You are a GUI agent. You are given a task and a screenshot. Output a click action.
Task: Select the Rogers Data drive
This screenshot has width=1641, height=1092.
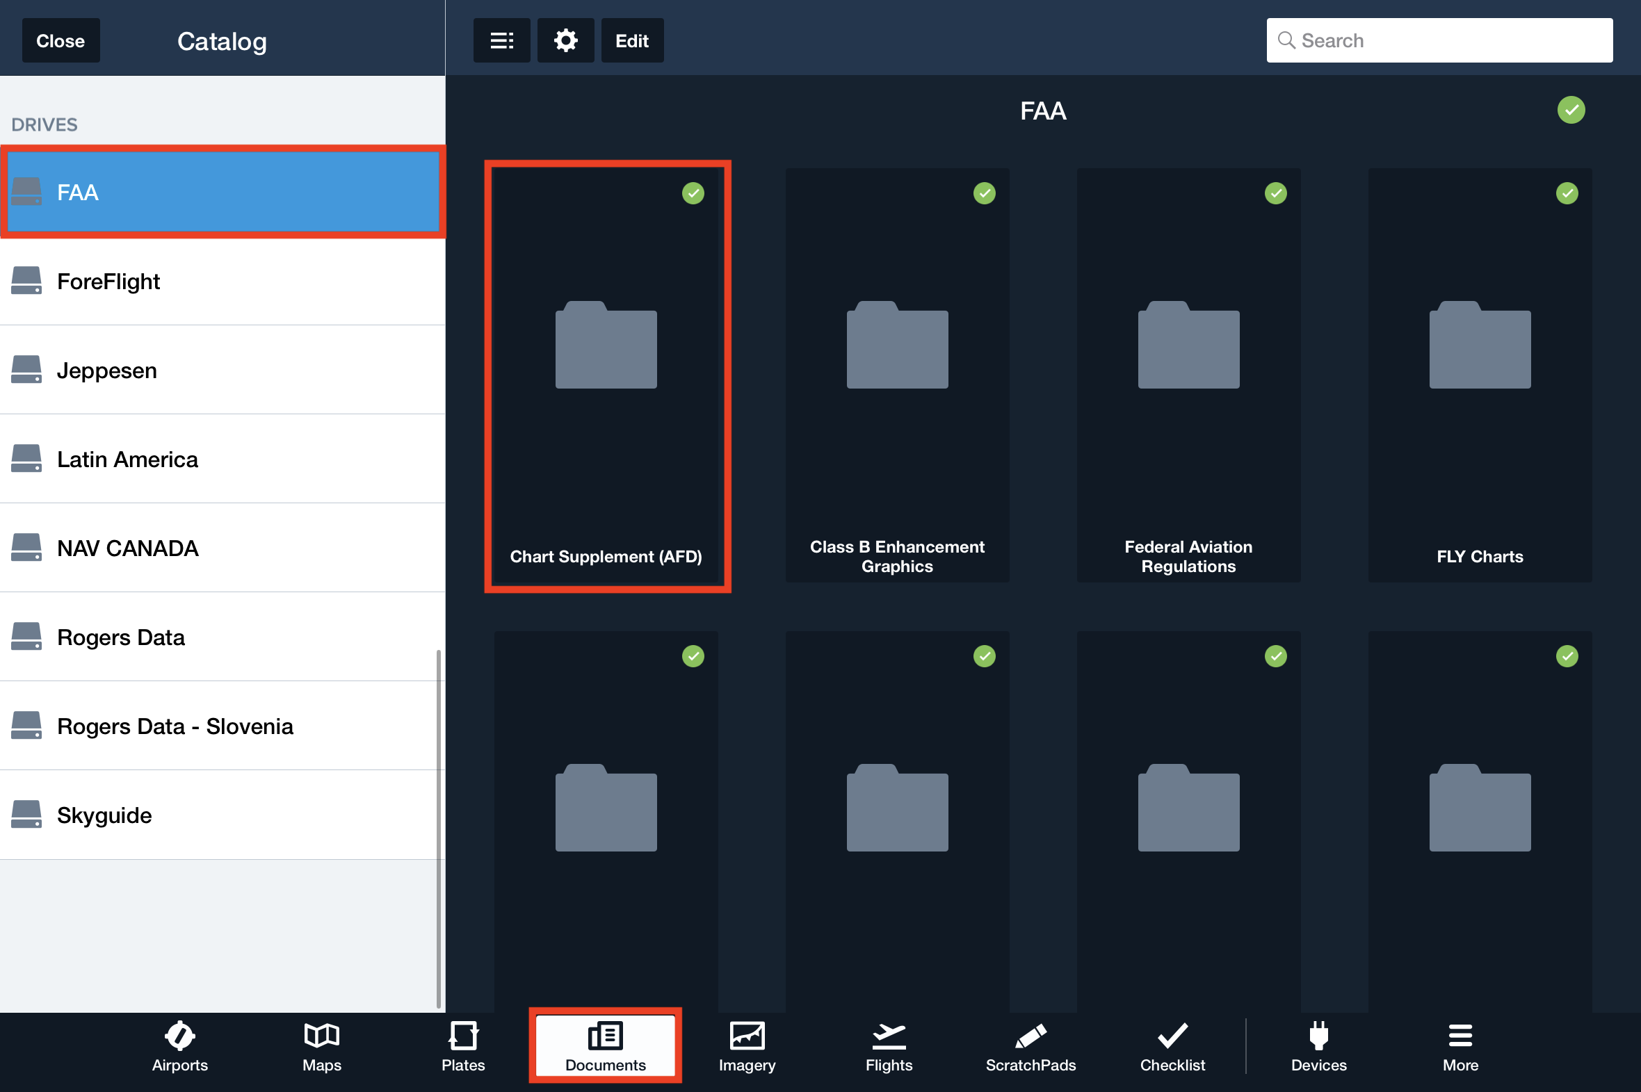(223, 637)
